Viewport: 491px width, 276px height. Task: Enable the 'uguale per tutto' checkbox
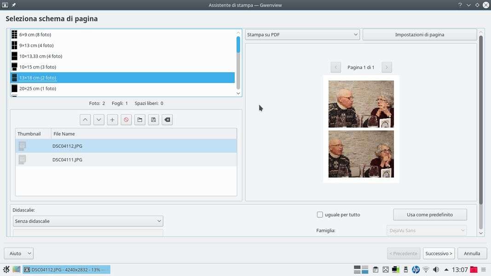(x=320, y=215)
